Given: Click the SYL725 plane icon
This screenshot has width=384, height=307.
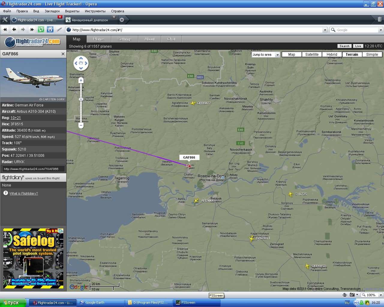Looking at the screenshot, I should [290, 194].
